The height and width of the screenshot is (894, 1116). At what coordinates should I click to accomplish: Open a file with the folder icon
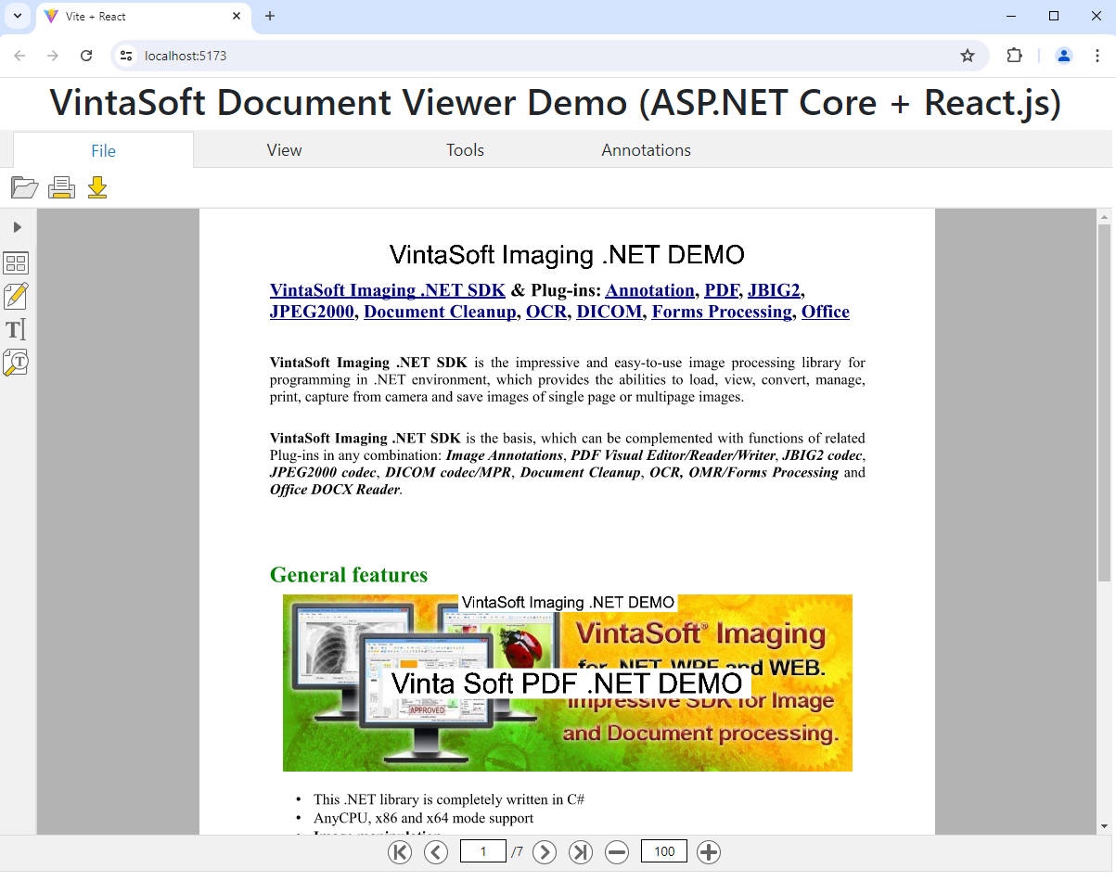pyautogui.click(x=24, y=188)
